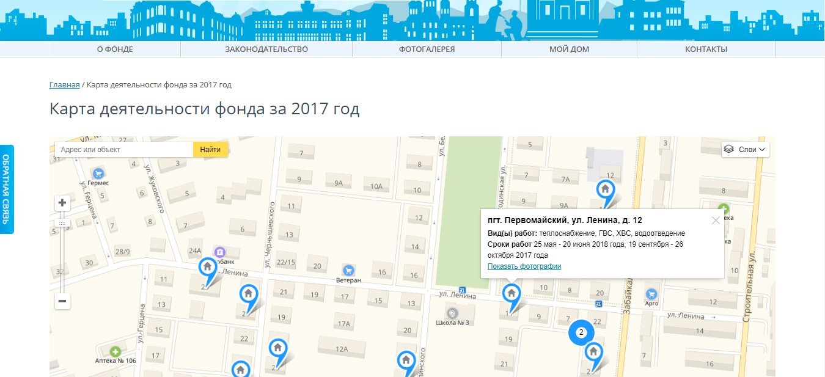This screenshot has width=825, height=377.
Task: Close the ул. Ленина, д. 12 popup
Action: tap(716, 221)
